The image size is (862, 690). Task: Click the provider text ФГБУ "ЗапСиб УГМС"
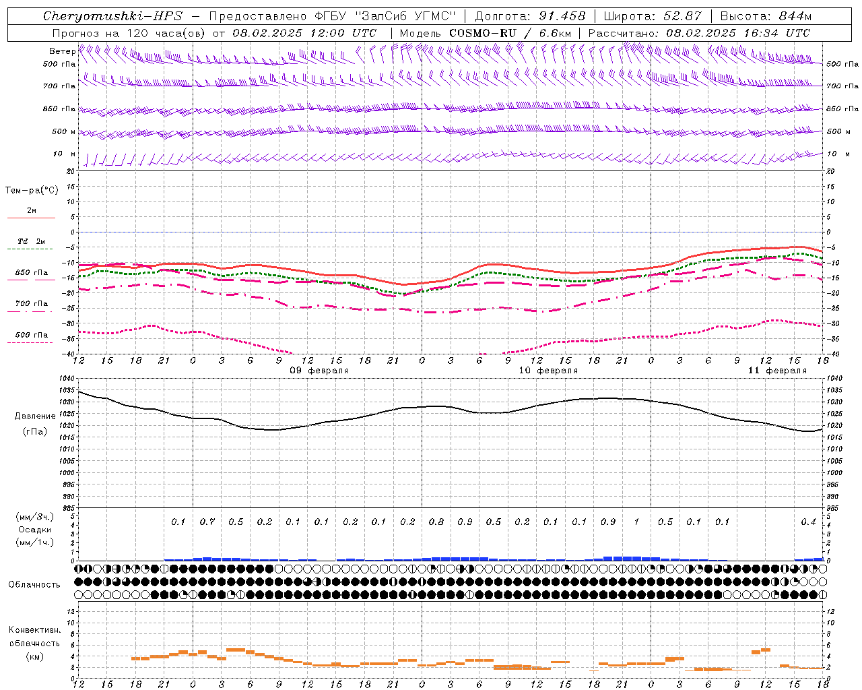point(387,16)
